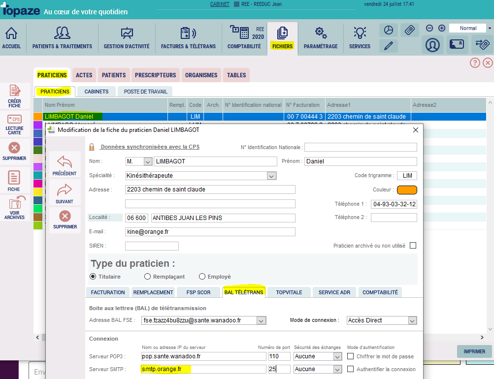The image size is (494, 379).
Task: Pick the orange Couleur swatch
Action: click(407, 190)
